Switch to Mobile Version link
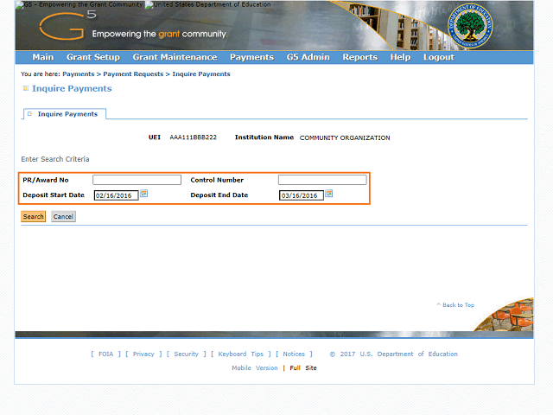The image size is (553, 415). tap(255, 367)
